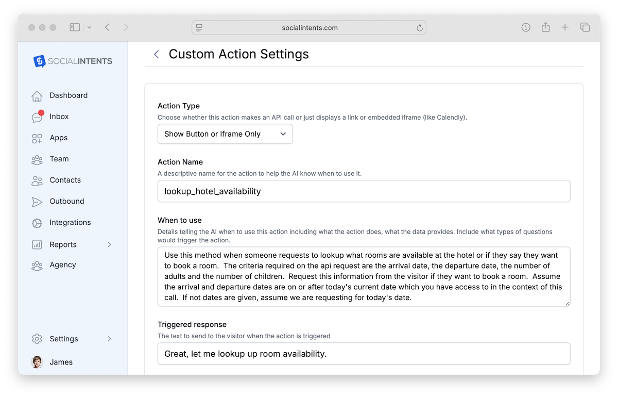Image resolution: width=618 pixels, height=397 pixels.
Task: Click the Triggered response text box
Action: click(364, 354)
